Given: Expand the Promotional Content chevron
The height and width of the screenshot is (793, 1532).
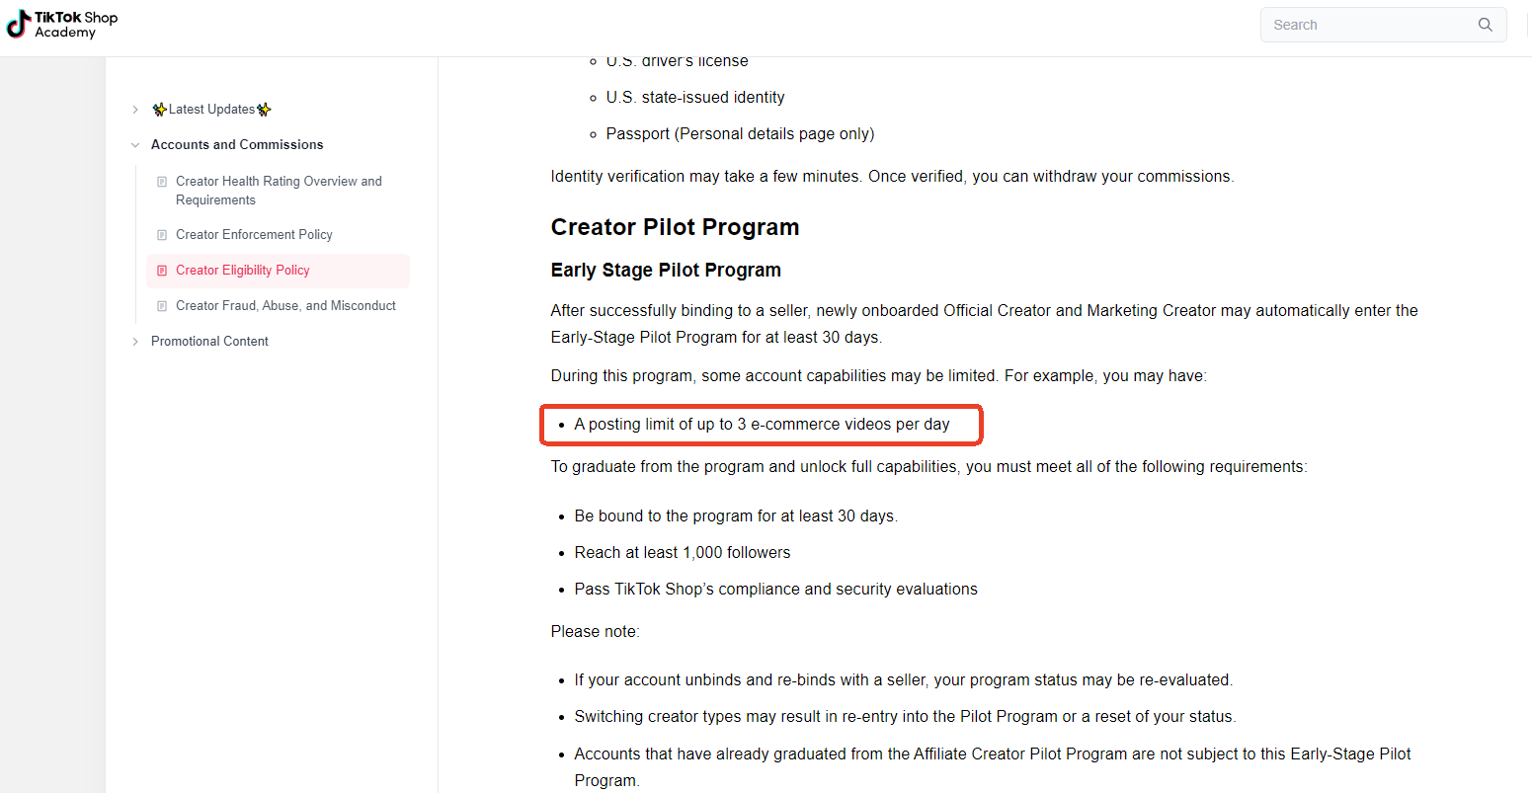Looking at the screenshot, I should (135, 342).
